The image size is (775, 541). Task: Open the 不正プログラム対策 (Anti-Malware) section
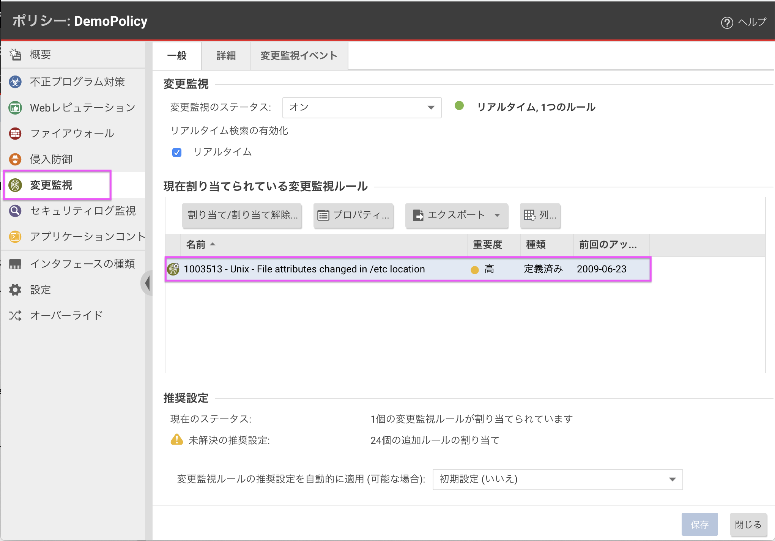point(15,82)
